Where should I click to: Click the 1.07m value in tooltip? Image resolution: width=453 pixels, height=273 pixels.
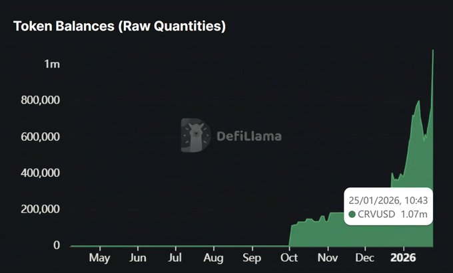pos(414,215)
